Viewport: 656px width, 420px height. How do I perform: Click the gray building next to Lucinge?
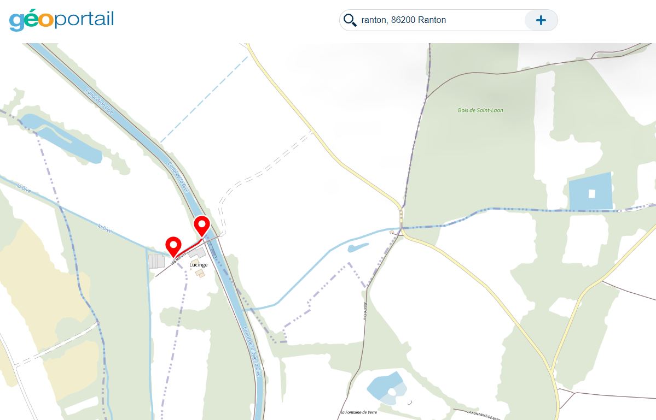pos(196,252)
